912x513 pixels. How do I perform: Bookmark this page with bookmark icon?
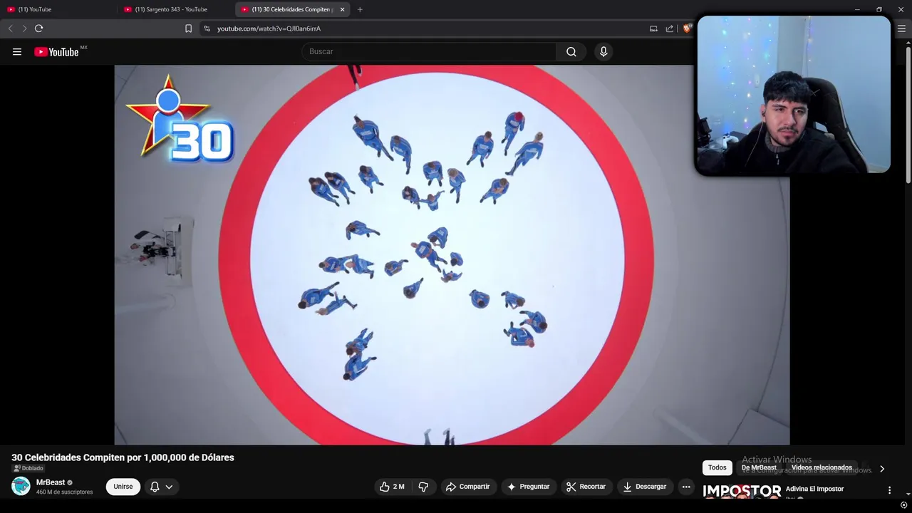click(188, 28)
